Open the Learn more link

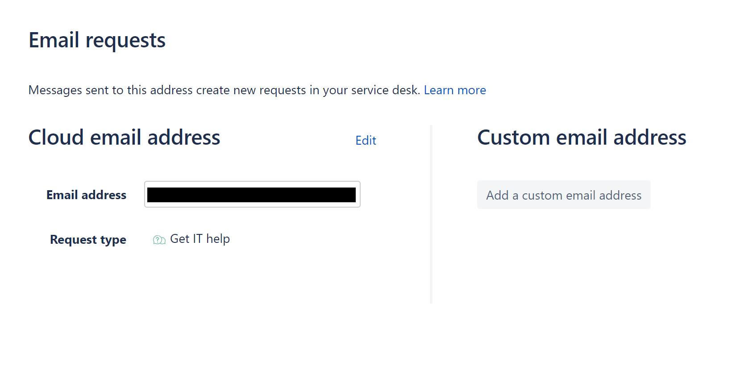click(x=455, y=90)
